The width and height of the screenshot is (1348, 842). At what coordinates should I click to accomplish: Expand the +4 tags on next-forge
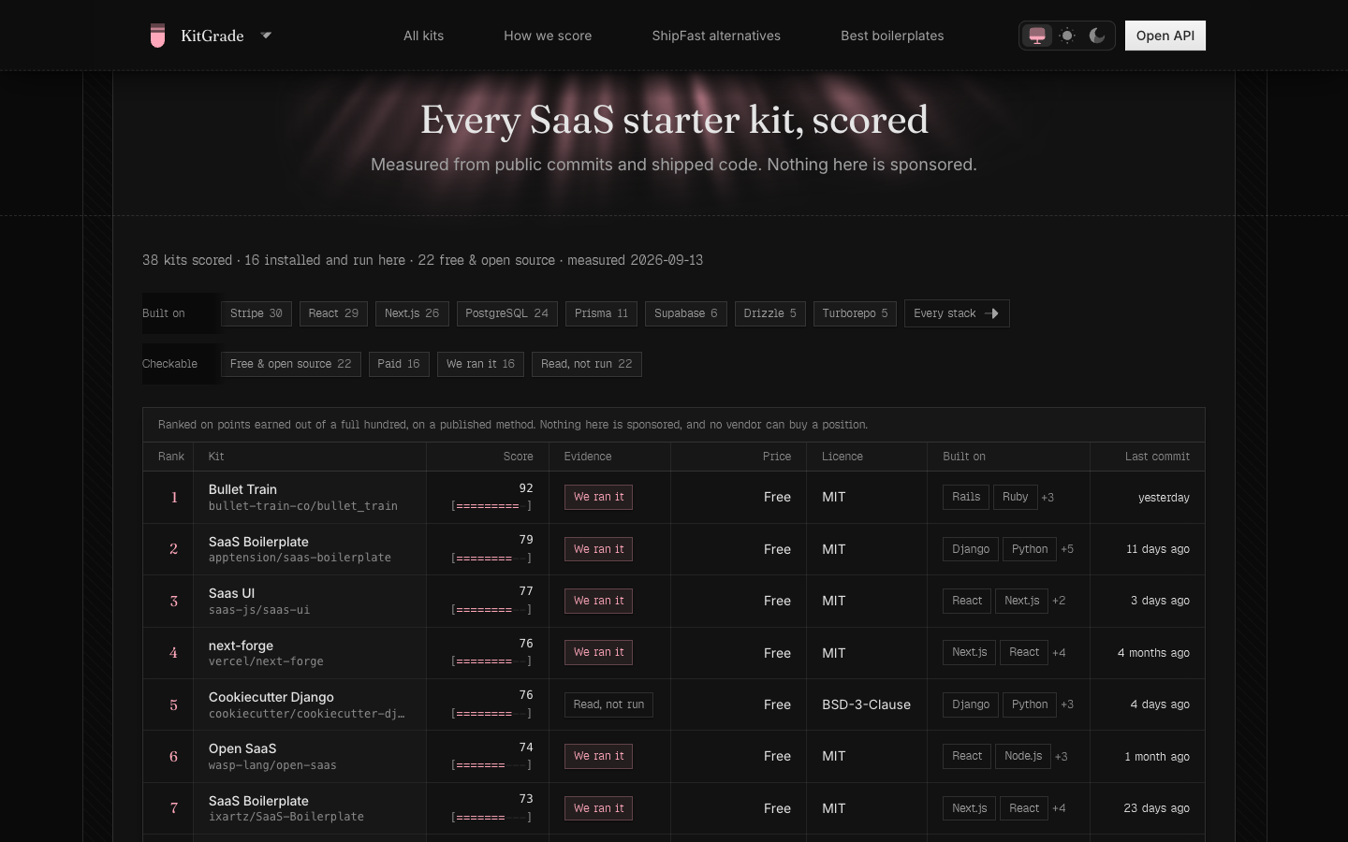coord(1059,653)
